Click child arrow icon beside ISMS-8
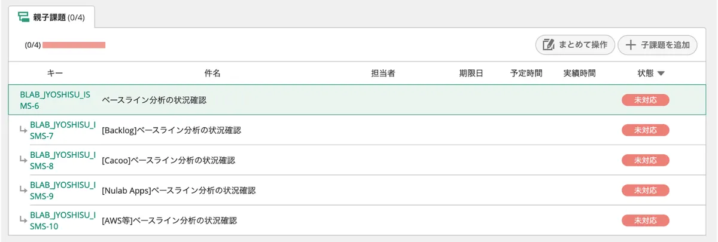This screenshot has width=718, height=242. tap(23, 160)
